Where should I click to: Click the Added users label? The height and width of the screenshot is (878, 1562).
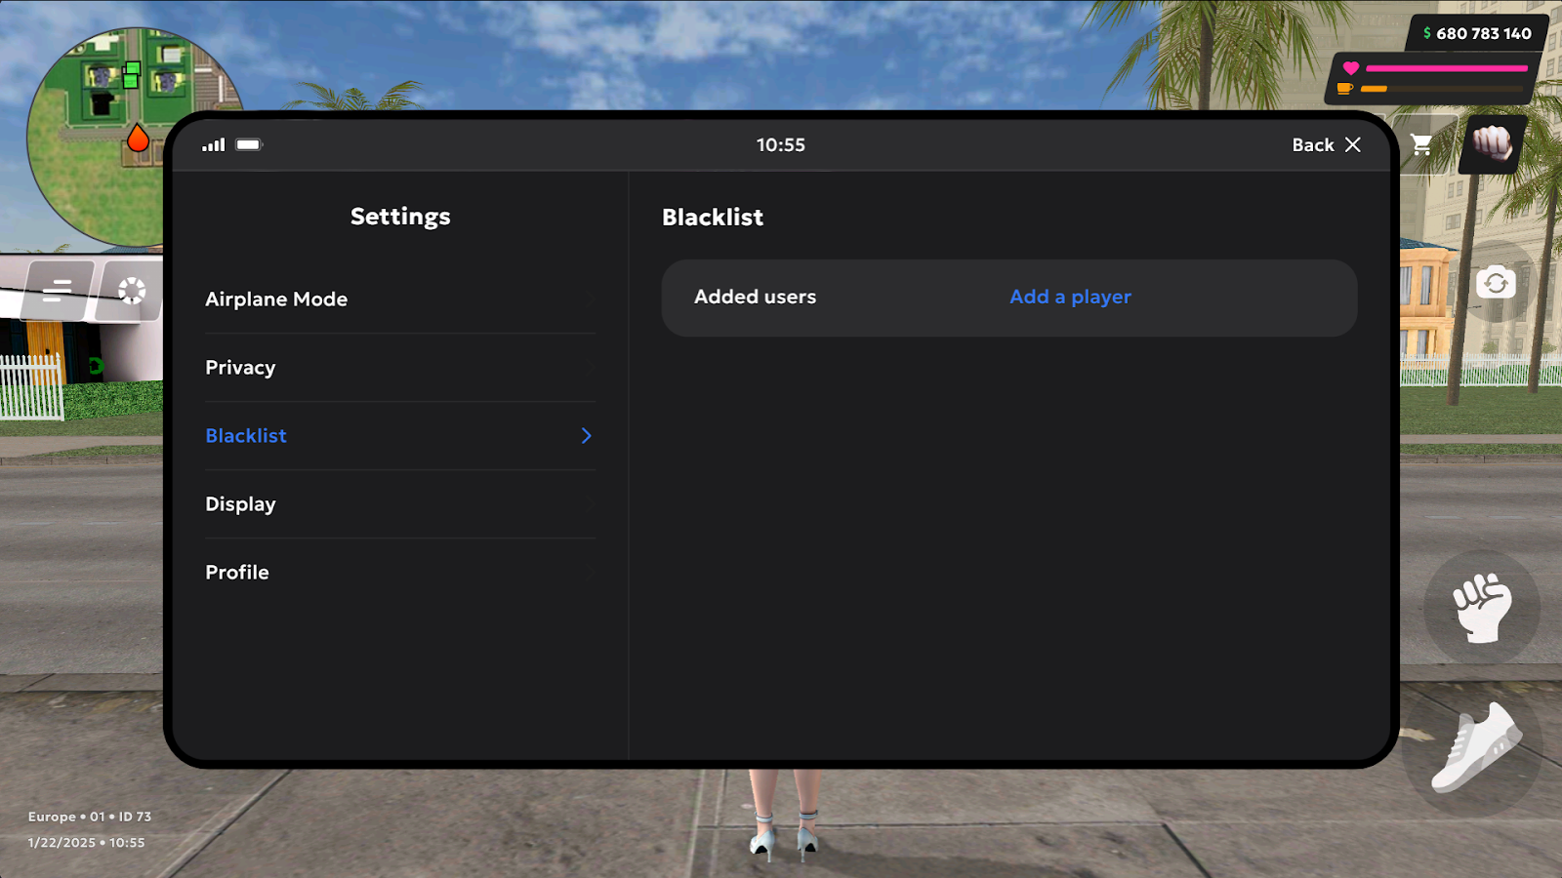coord(755,297)
